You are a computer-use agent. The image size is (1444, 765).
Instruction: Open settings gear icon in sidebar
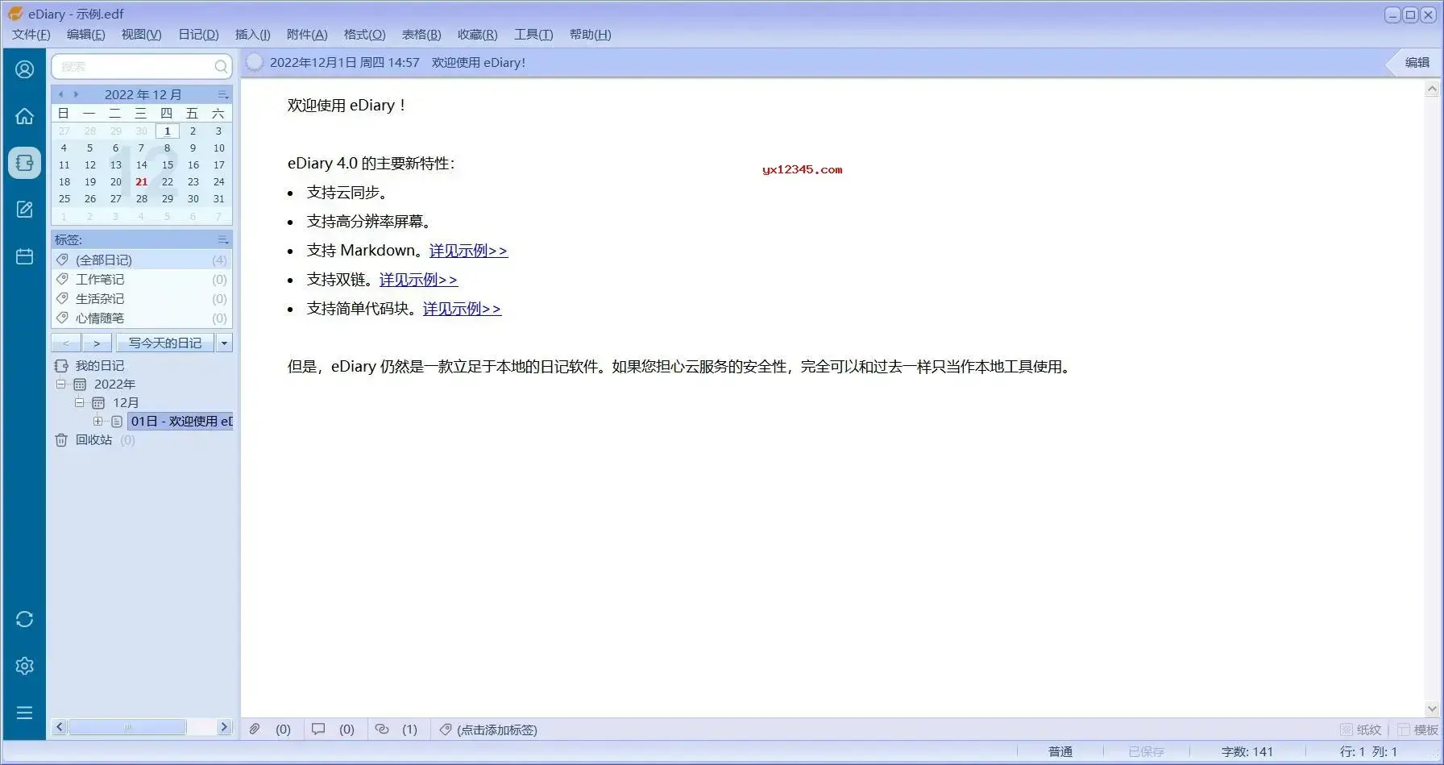tap(24, 666)
